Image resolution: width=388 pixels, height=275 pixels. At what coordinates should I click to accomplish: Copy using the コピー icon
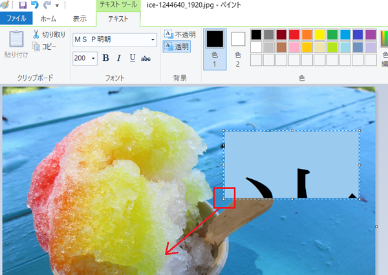(x=45, y=47)
